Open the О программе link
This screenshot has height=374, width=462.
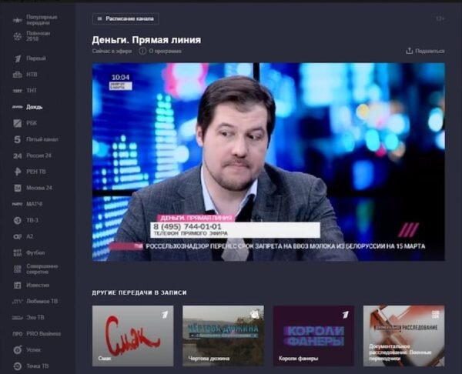pyautogui.click(x=165, y=52)
